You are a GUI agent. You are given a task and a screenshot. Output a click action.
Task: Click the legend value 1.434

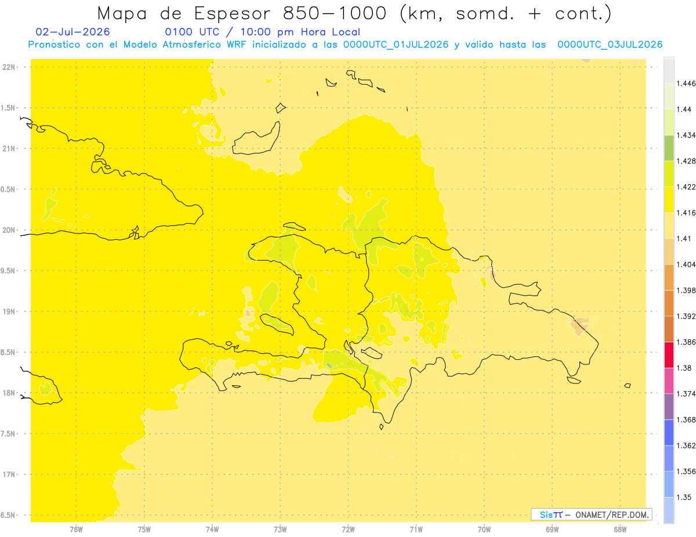(x=687, y=135)
